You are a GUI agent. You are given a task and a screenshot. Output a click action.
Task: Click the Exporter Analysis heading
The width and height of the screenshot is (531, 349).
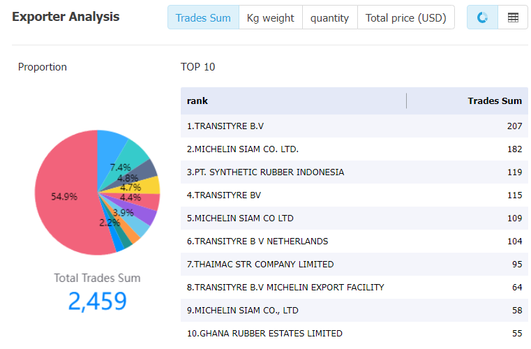pyautogui.click(x=66, y=17)
